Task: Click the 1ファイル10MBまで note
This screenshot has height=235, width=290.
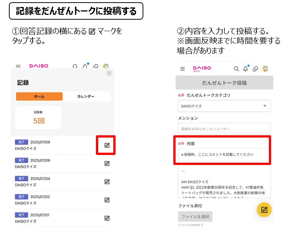Action: [190, 225]
